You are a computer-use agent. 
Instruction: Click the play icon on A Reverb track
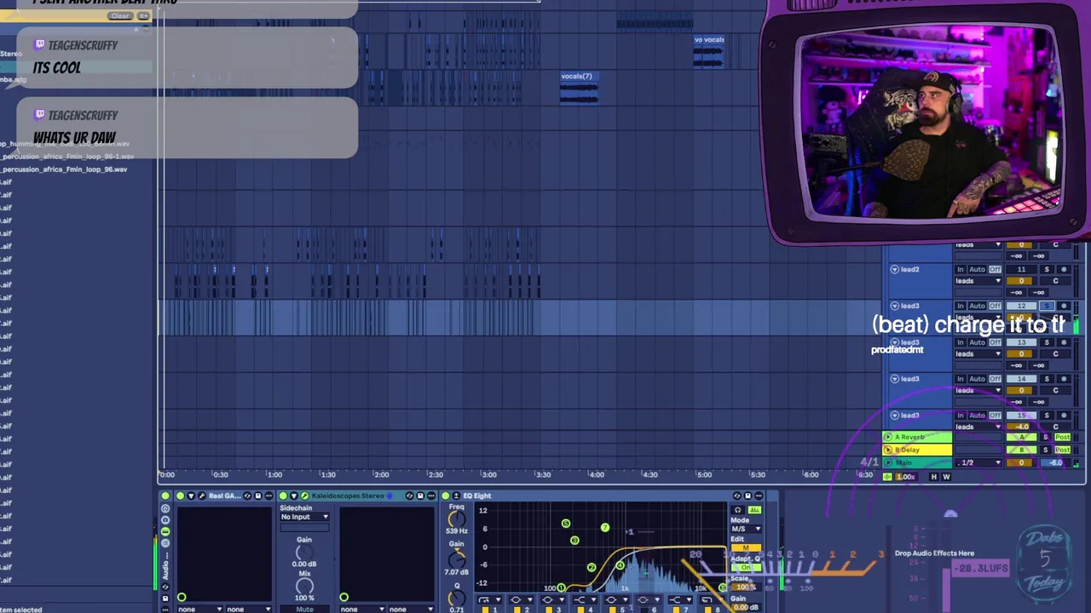tap(887, 437)
